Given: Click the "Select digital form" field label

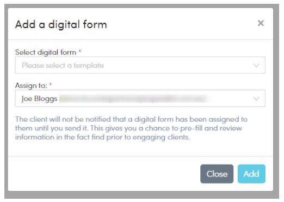Looking at the screenshot, I should coord(46,52).
